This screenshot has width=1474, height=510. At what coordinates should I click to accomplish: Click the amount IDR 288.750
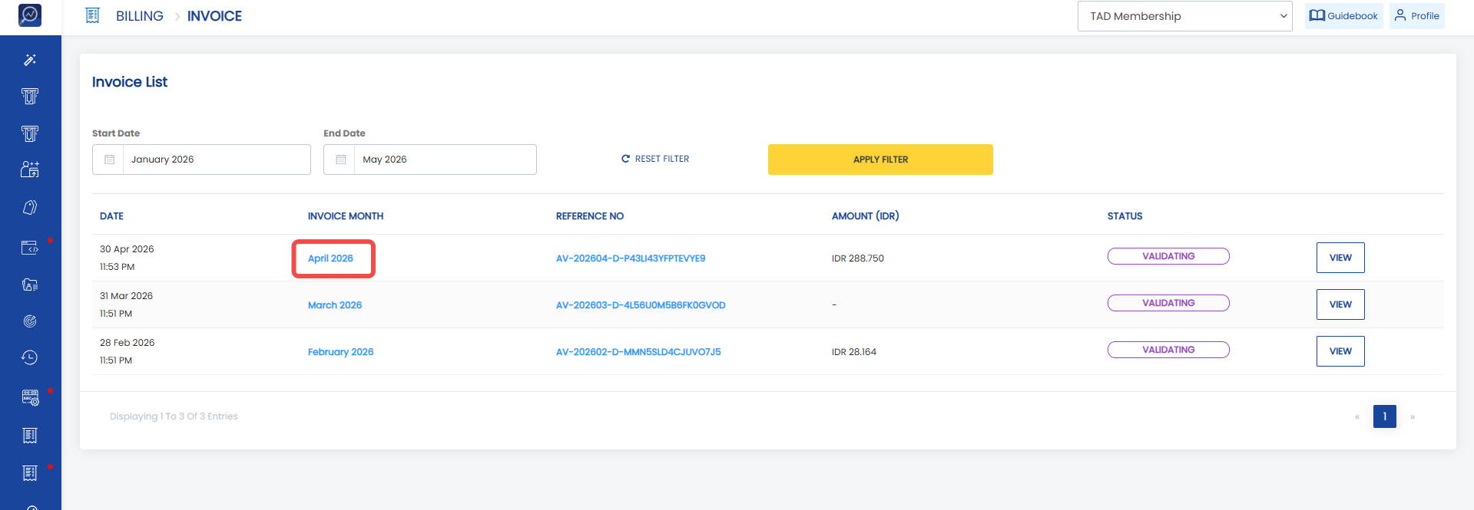tap(858, 258)
